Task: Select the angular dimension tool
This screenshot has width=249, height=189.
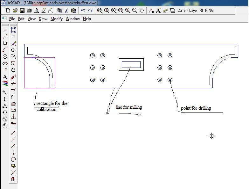Action: pos(5,113)
